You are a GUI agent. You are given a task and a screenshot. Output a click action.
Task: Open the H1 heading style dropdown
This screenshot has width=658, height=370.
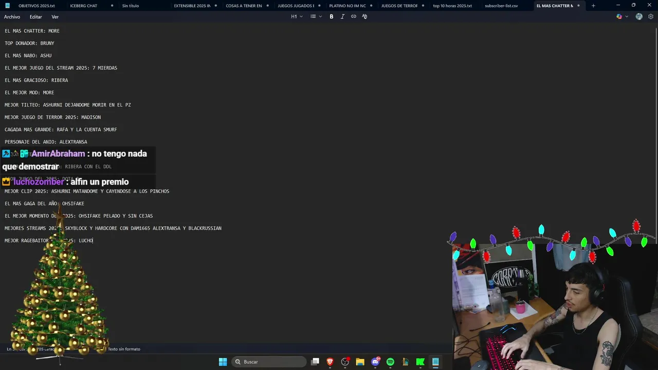[x=297, y=16]
